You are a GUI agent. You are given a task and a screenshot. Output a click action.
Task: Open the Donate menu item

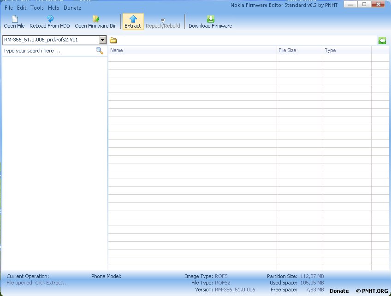tap(72, 8)
